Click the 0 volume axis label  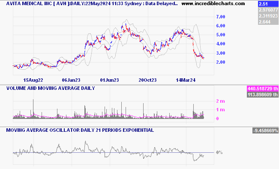(x=217, y=119)
